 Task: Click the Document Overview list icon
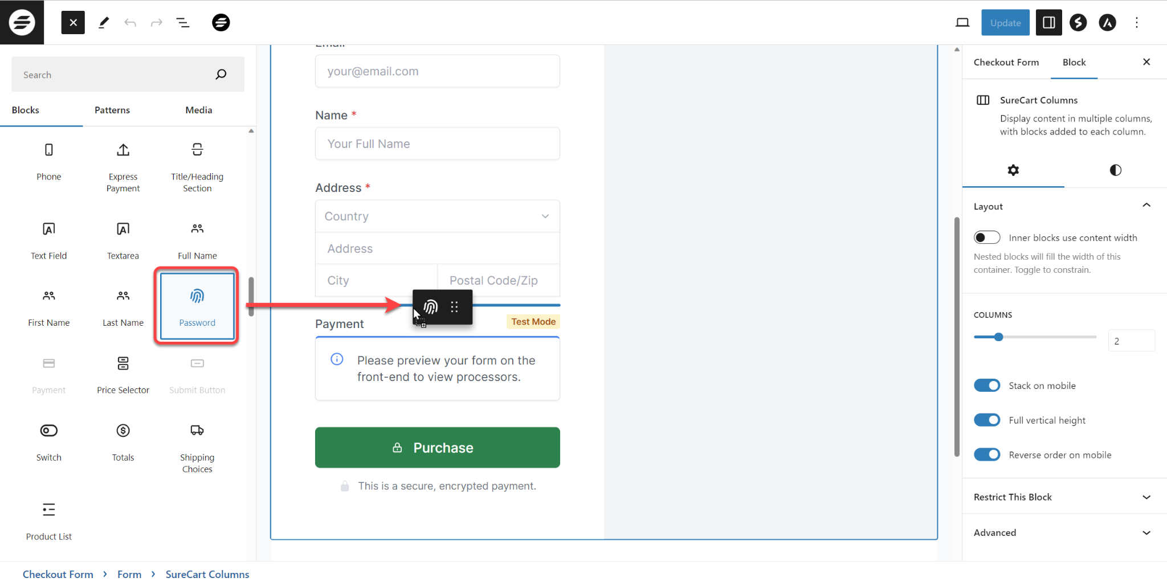pyautogui.click(x=183, y=22)
